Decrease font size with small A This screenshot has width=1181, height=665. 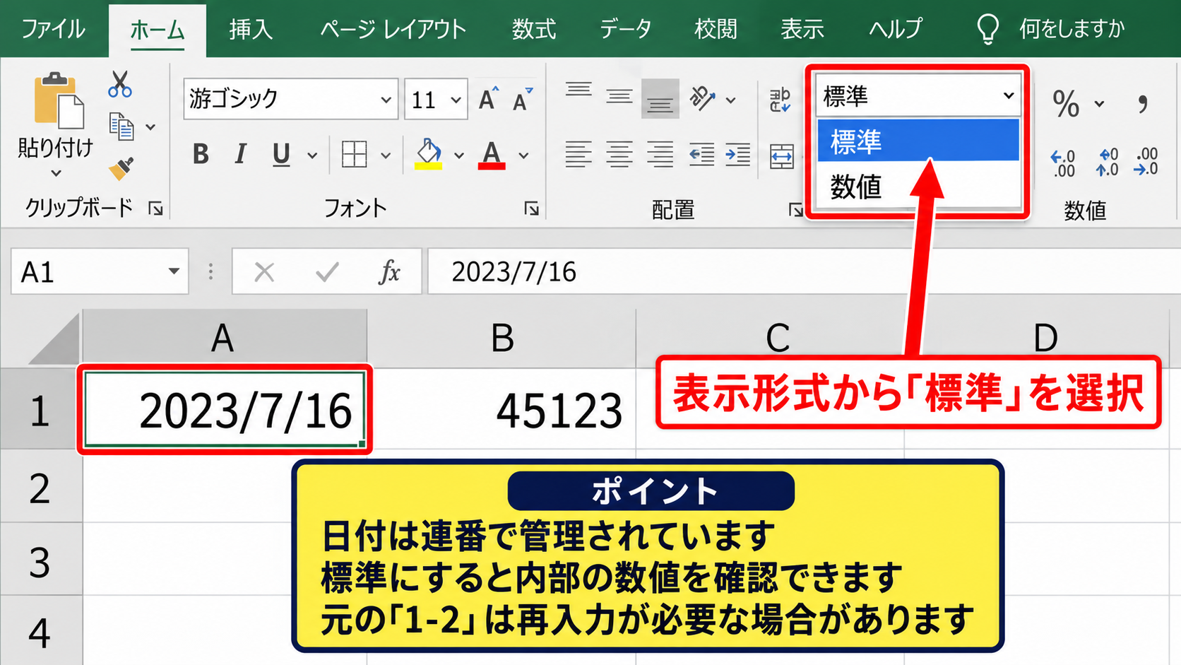pos(523,100)
